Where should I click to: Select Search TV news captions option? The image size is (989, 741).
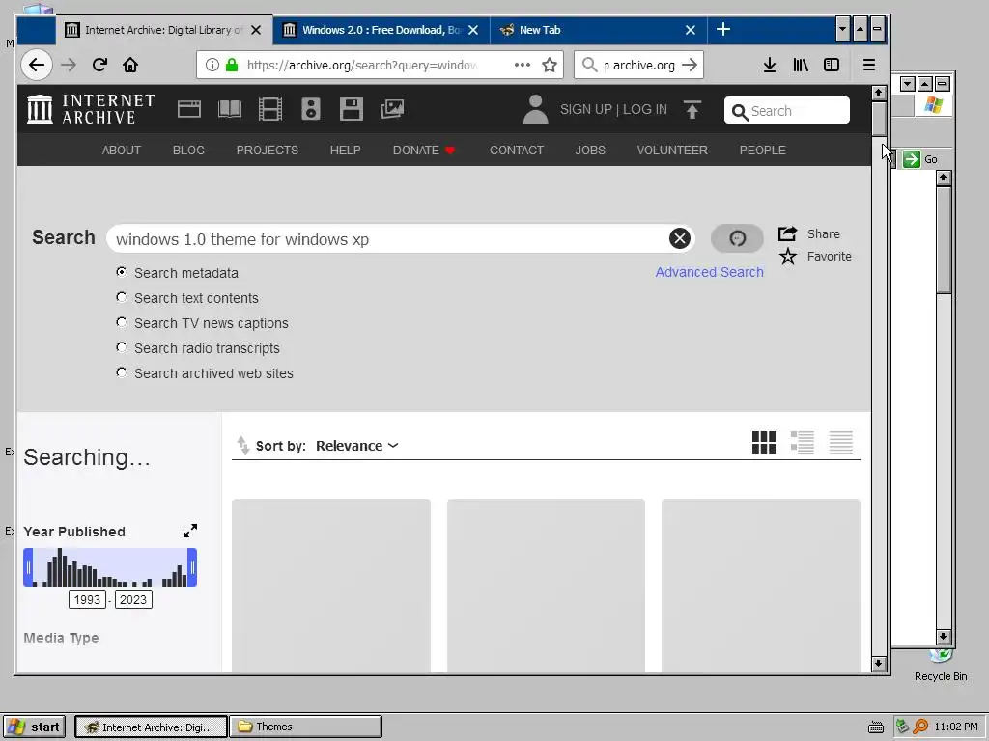pyautogui.click(x=121, y=322)
